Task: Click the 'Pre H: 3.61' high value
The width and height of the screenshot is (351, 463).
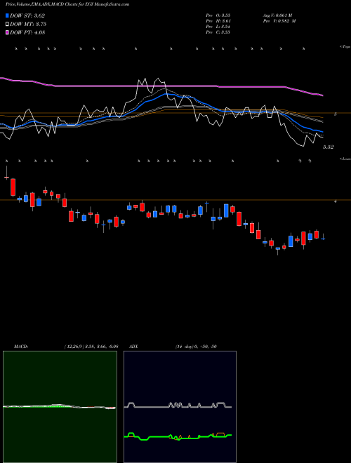Action: (218, 21)
